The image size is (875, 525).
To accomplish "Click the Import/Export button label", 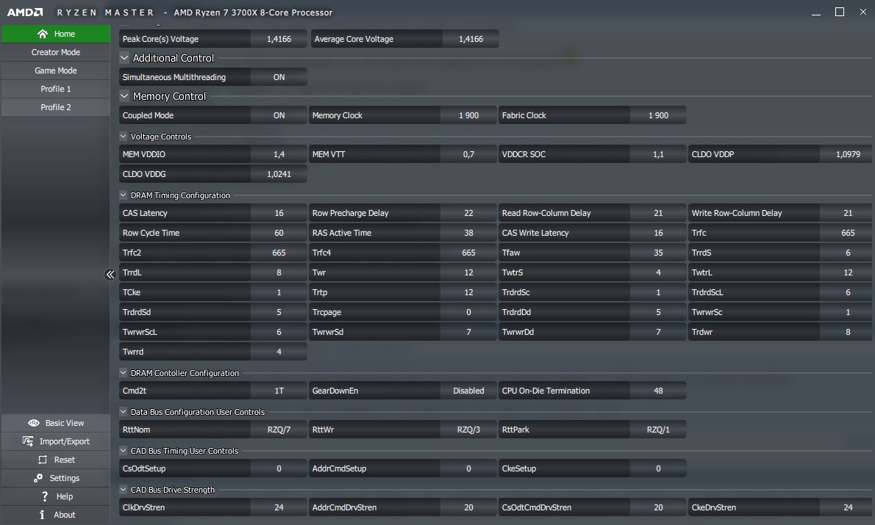I will point(64,441).
